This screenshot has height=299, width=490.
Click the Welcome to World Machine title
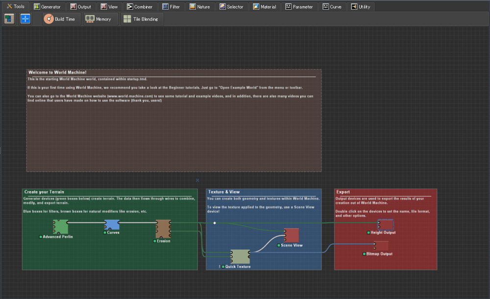coord(57,72)
